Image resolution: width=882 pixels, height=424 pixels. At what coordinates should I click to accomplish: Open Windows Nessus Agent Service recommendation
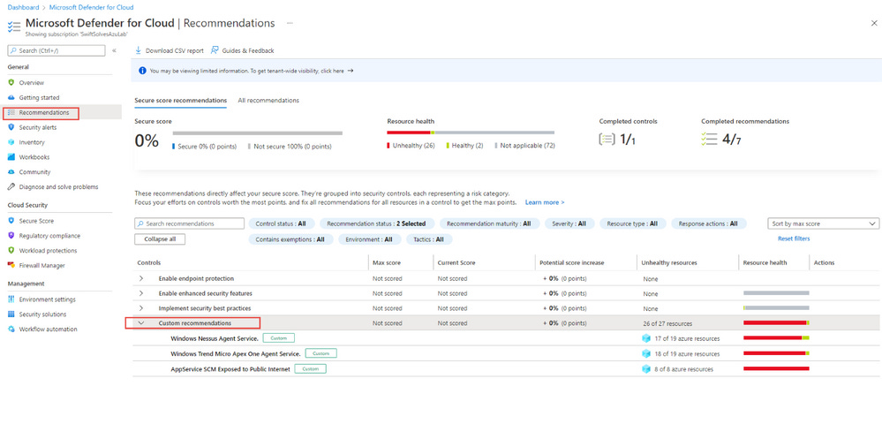(x=215, y=338)
